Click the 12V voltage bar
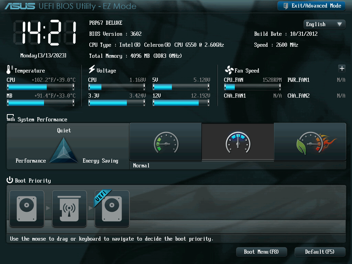 click(x=181, y=103)
